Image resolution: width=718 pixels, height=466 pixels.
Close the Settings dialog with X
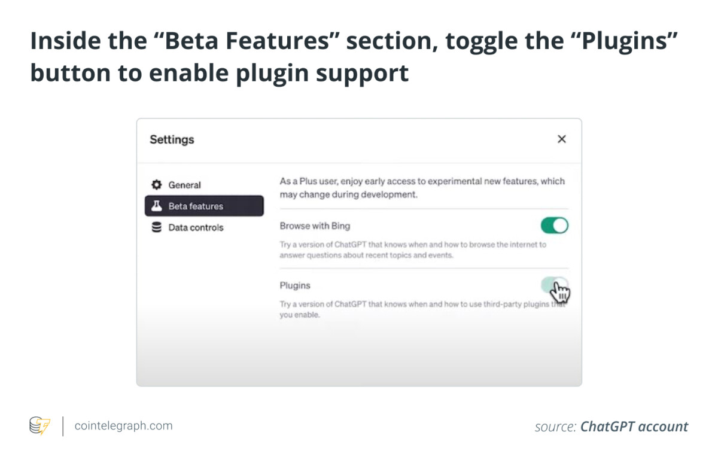click(x=561, y=139)
